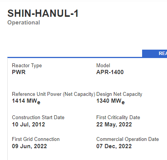The height and width of the screenshot is (160, 167).
Task: Open the partially visible REA tab
Action: point(155,53)
